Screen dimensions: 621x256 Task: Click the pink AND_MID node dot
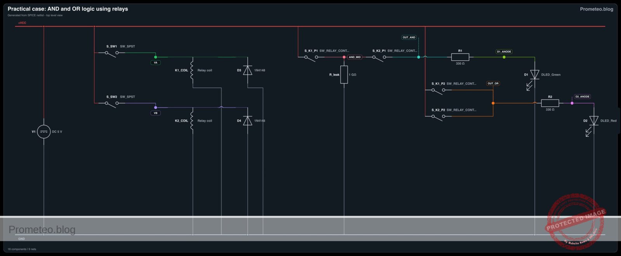[x=344, y=57]
